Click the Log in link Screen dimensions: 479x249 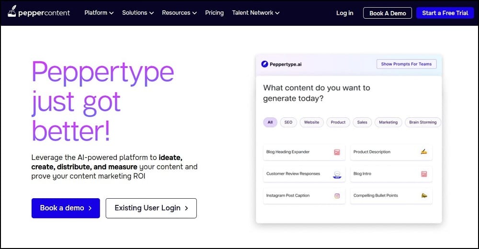344,13
